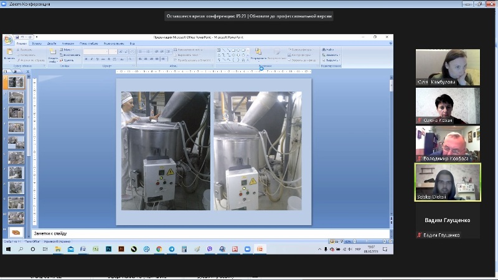Viewport: 498px width, 280px height.
Task: Click the round Office button in PowerPoint
Action: tap(8, 40)
